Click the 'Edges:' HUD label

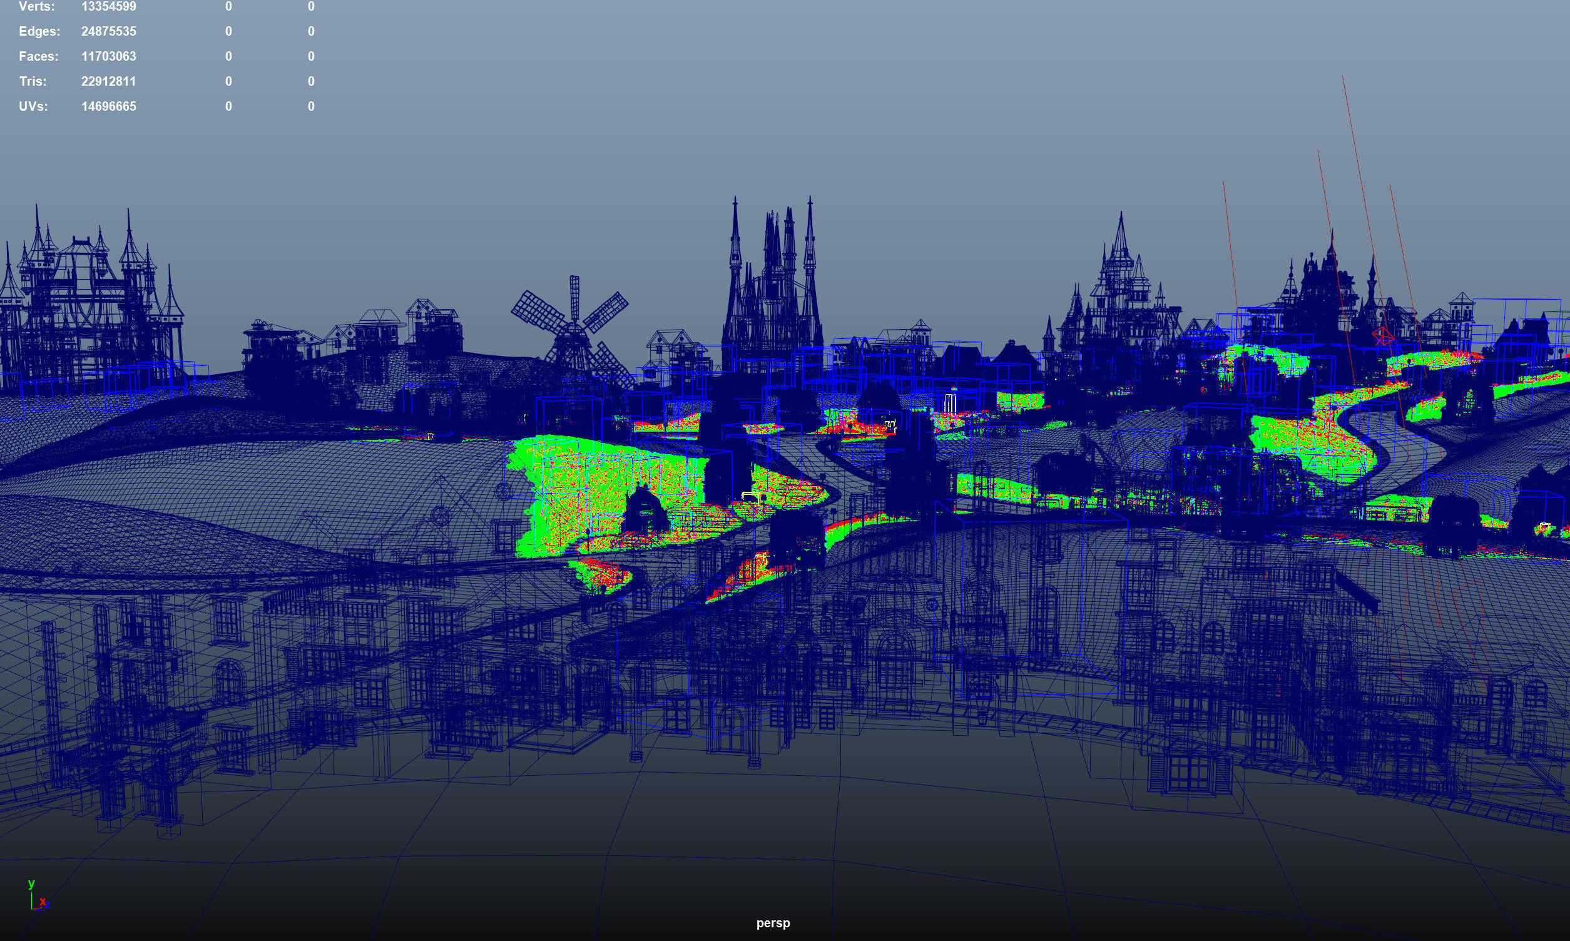click(39, 31)
